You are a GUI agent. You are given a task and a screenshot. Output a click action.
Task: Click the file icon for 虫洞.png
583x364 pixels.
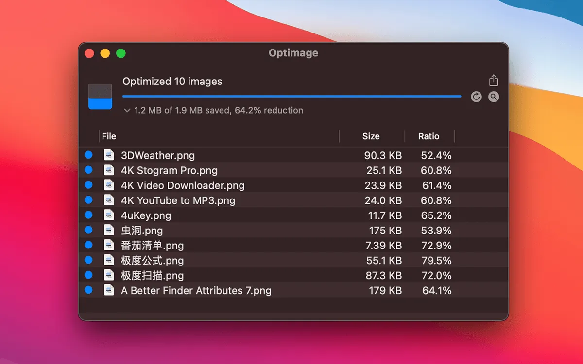point(109,231)
